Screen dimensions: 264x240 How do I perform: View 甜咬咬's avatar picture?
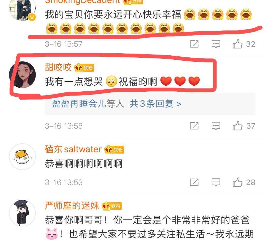[x=22, y=75]
